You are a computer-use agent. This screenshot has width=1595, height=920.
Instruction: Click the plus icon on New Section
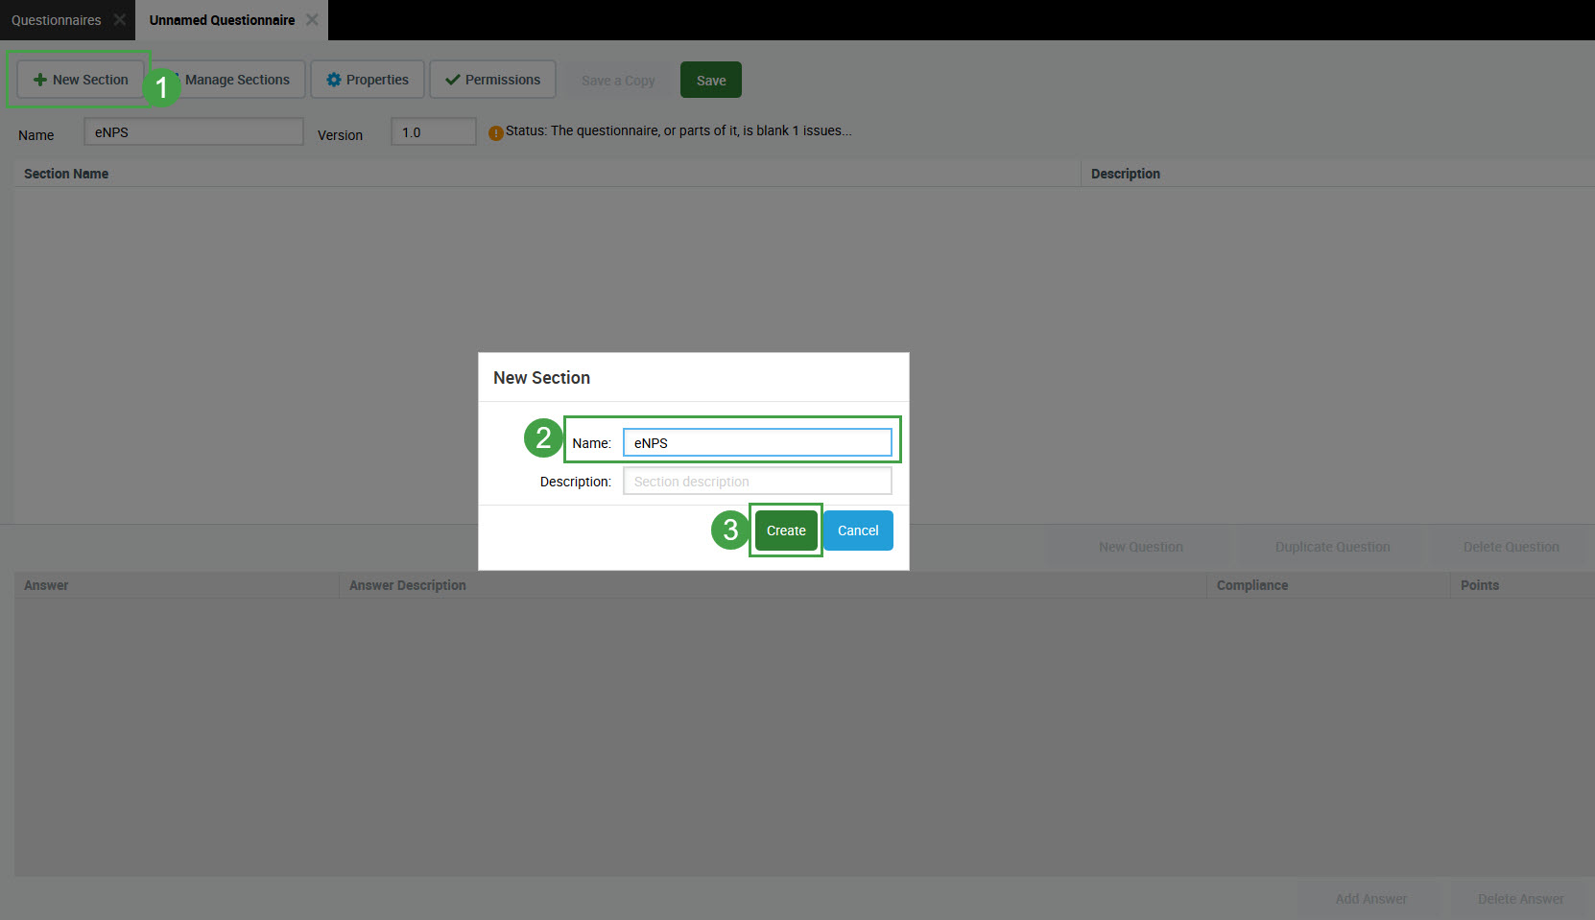(40, 80)
